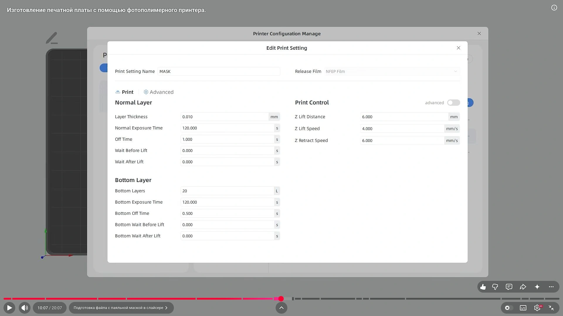The image size is (563, 316).
Task: Open the more options ellipsis menu
Action: coord(551,287)
